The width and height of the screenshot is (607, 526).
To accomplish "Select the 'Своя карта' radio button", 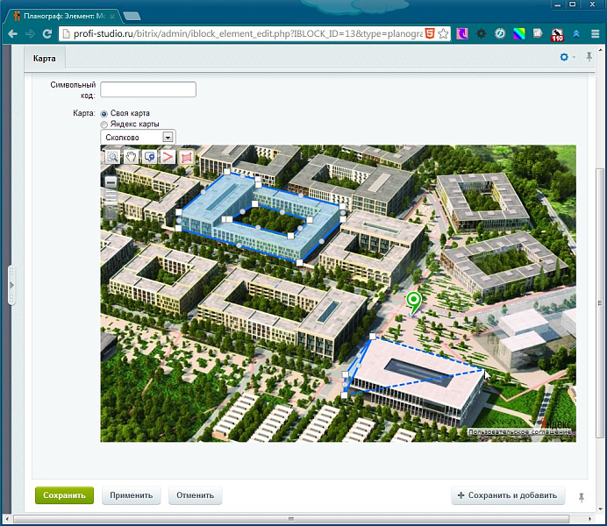I will coord(104,113).
